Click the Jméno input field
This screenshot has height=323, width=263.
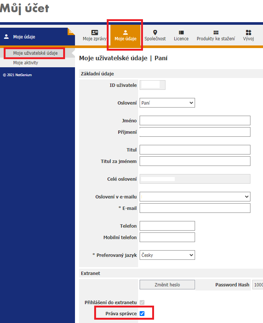(x=195, y=120)
